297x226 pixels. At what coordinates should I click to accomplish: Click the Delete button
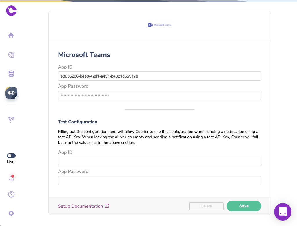tap(206, 206)
